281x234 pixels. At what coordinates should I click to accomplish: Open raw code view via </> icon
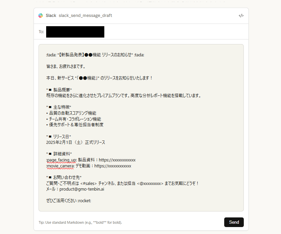tap(241, 16)
